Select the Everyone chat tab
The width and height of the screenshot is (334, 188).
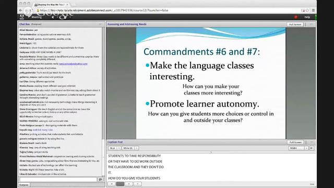point(24,185)
